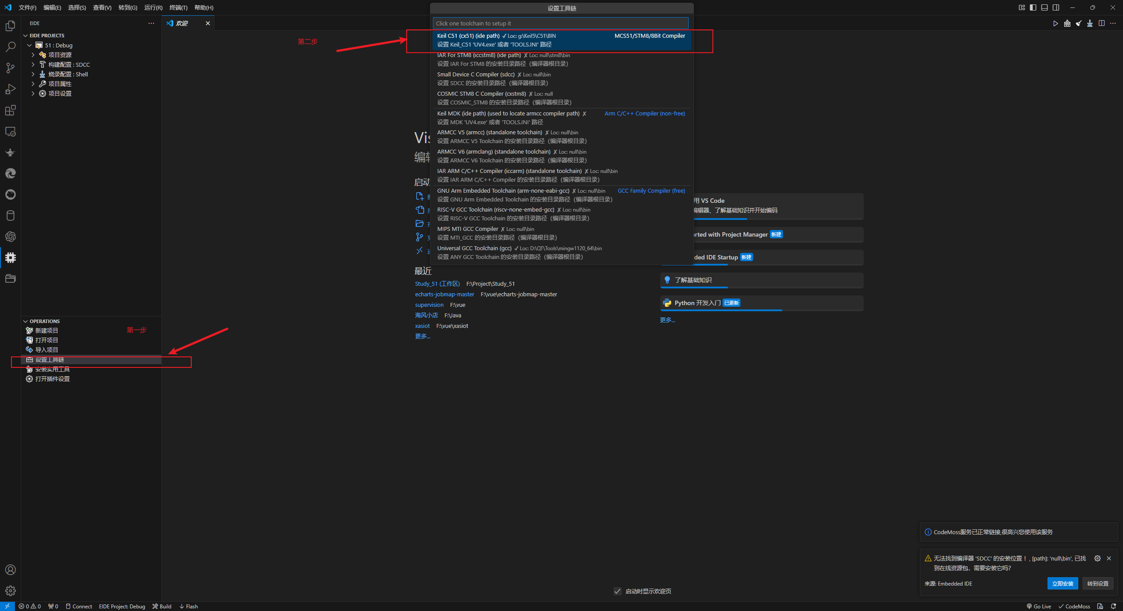This screenshot has height=611, width=1123.
Task: Collapse the EIDE PROJECTS section
Action: click(25, 36)
